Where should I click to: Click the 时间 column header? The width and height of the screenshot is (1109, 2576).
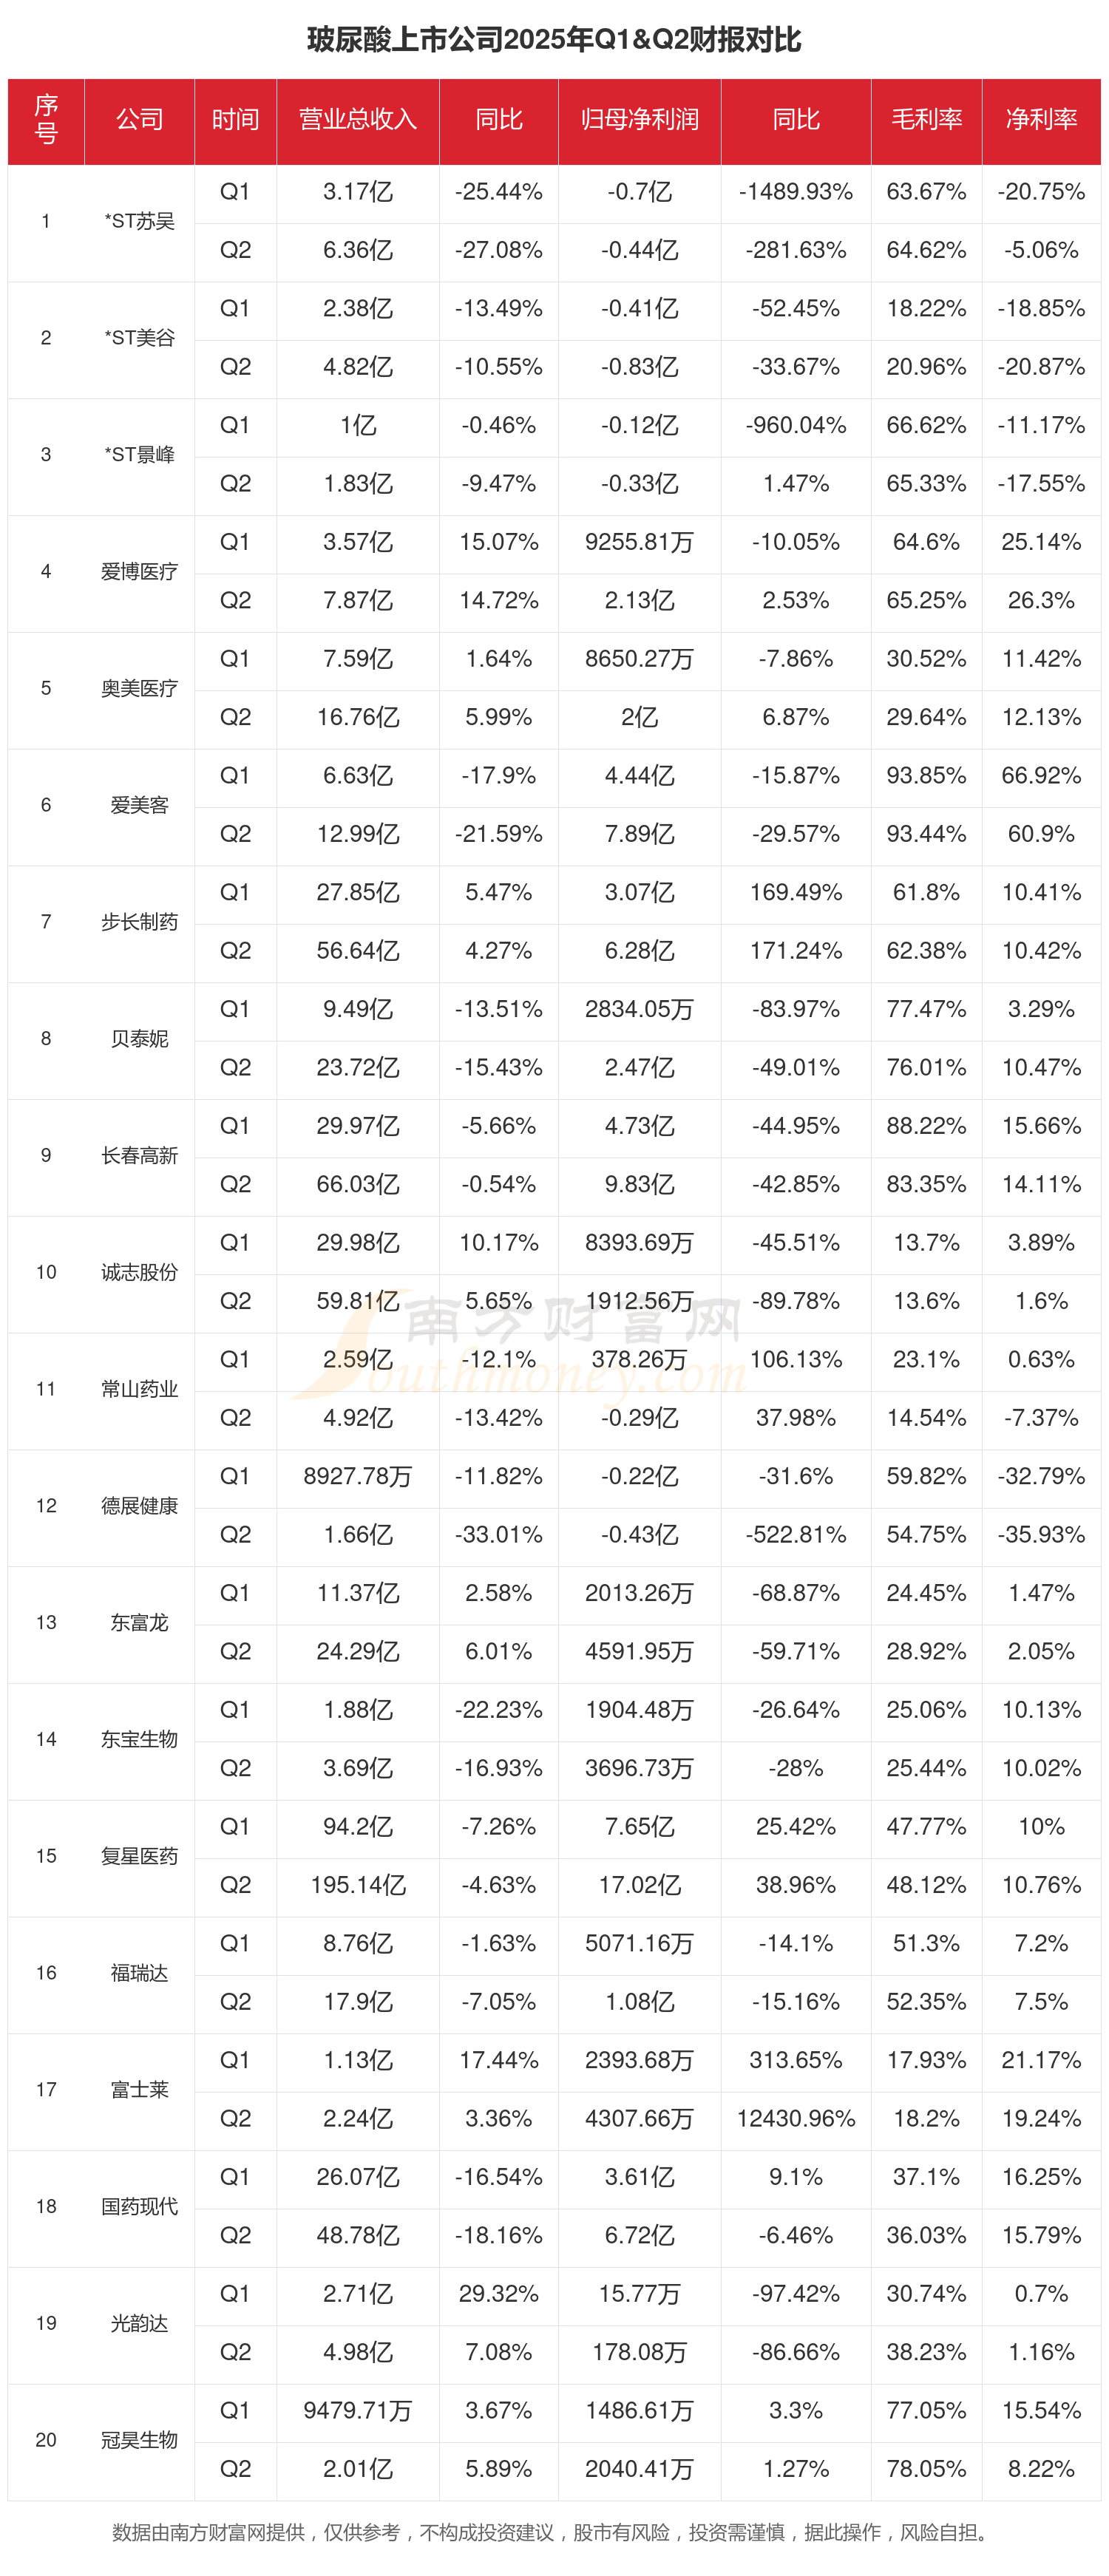pyautogui.click(x=235, y=120)
